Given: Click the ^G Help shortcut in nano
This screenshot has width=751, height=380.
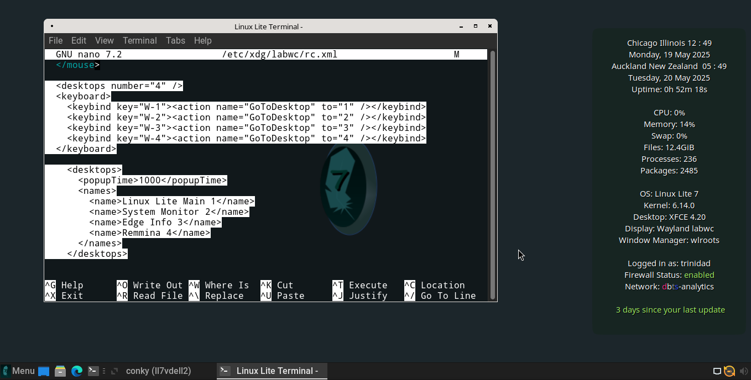Looking at the screenshot, I should pos(64,285).
